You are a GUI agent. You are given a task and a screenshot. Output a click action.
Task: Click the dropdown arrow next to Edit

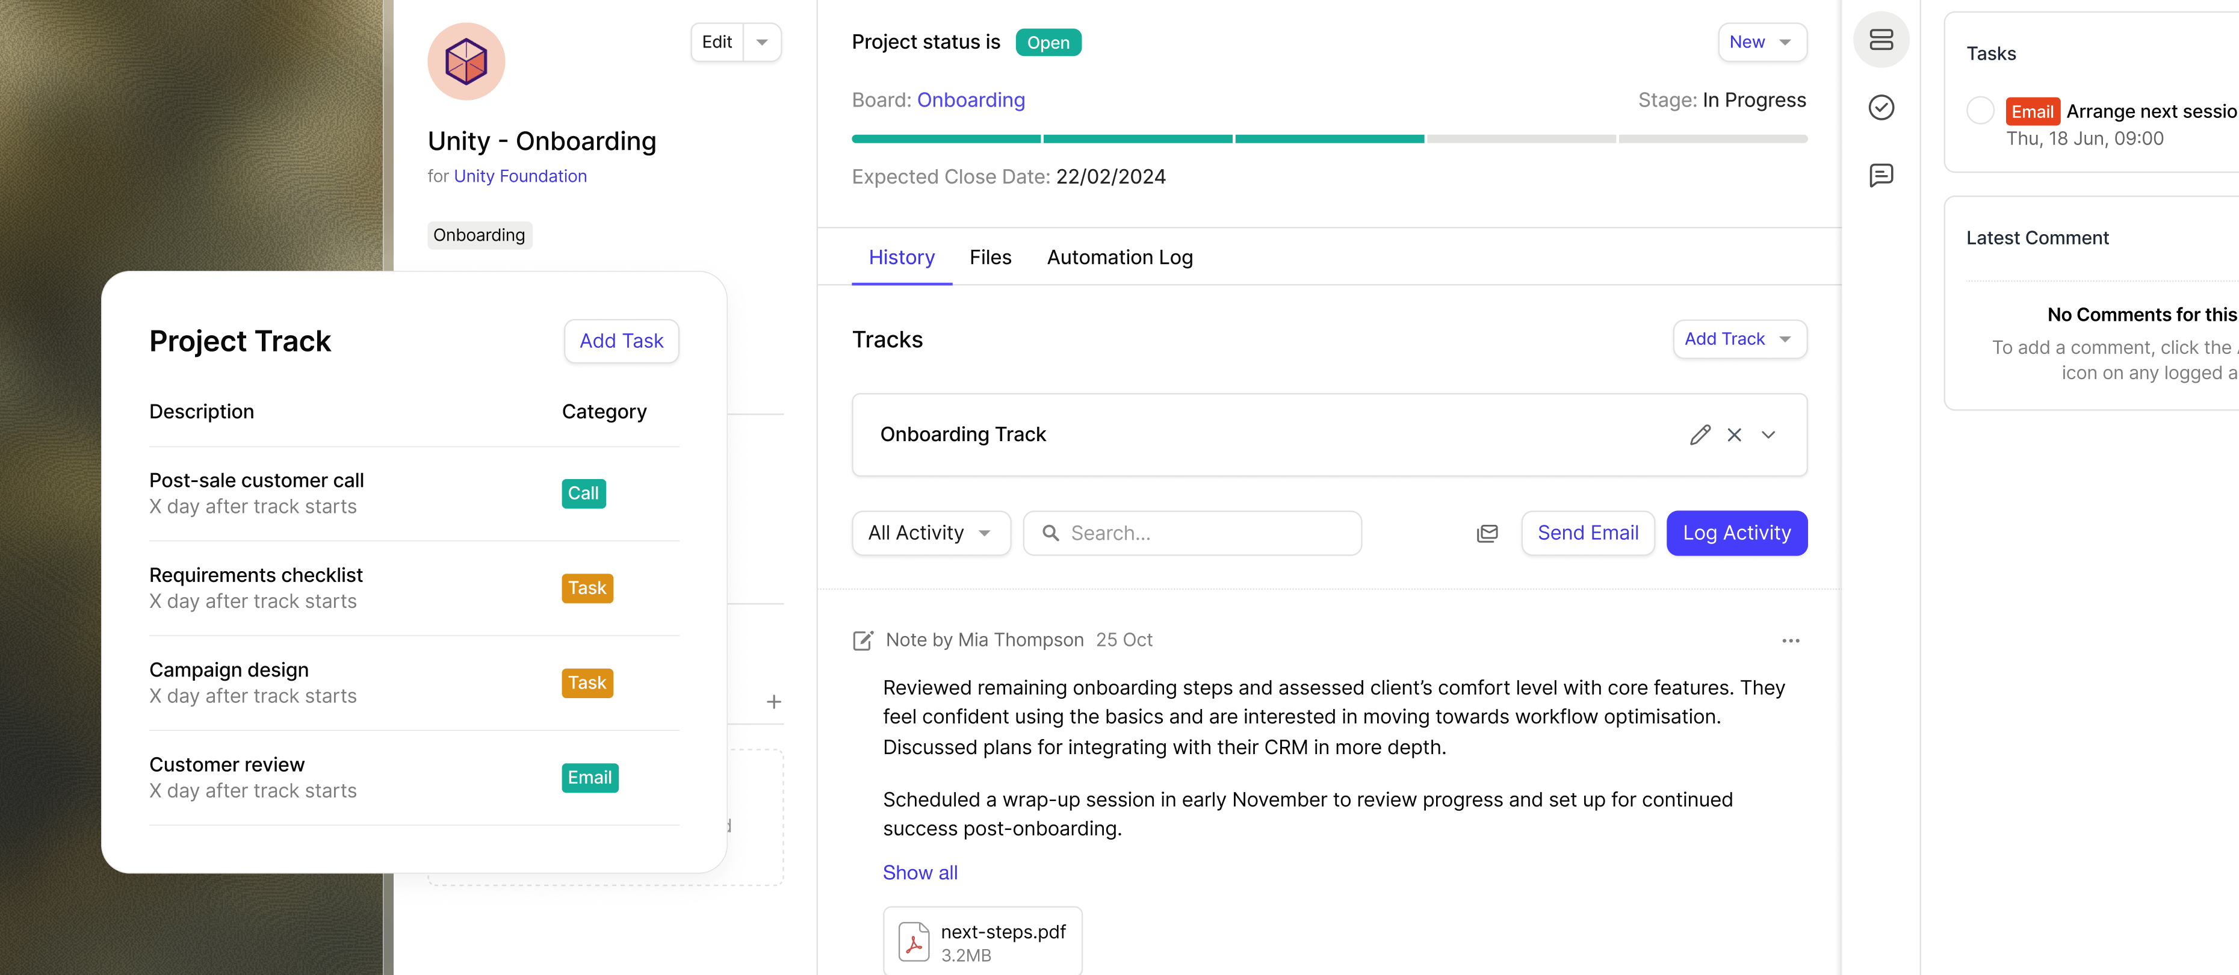(x=762, y=42)
